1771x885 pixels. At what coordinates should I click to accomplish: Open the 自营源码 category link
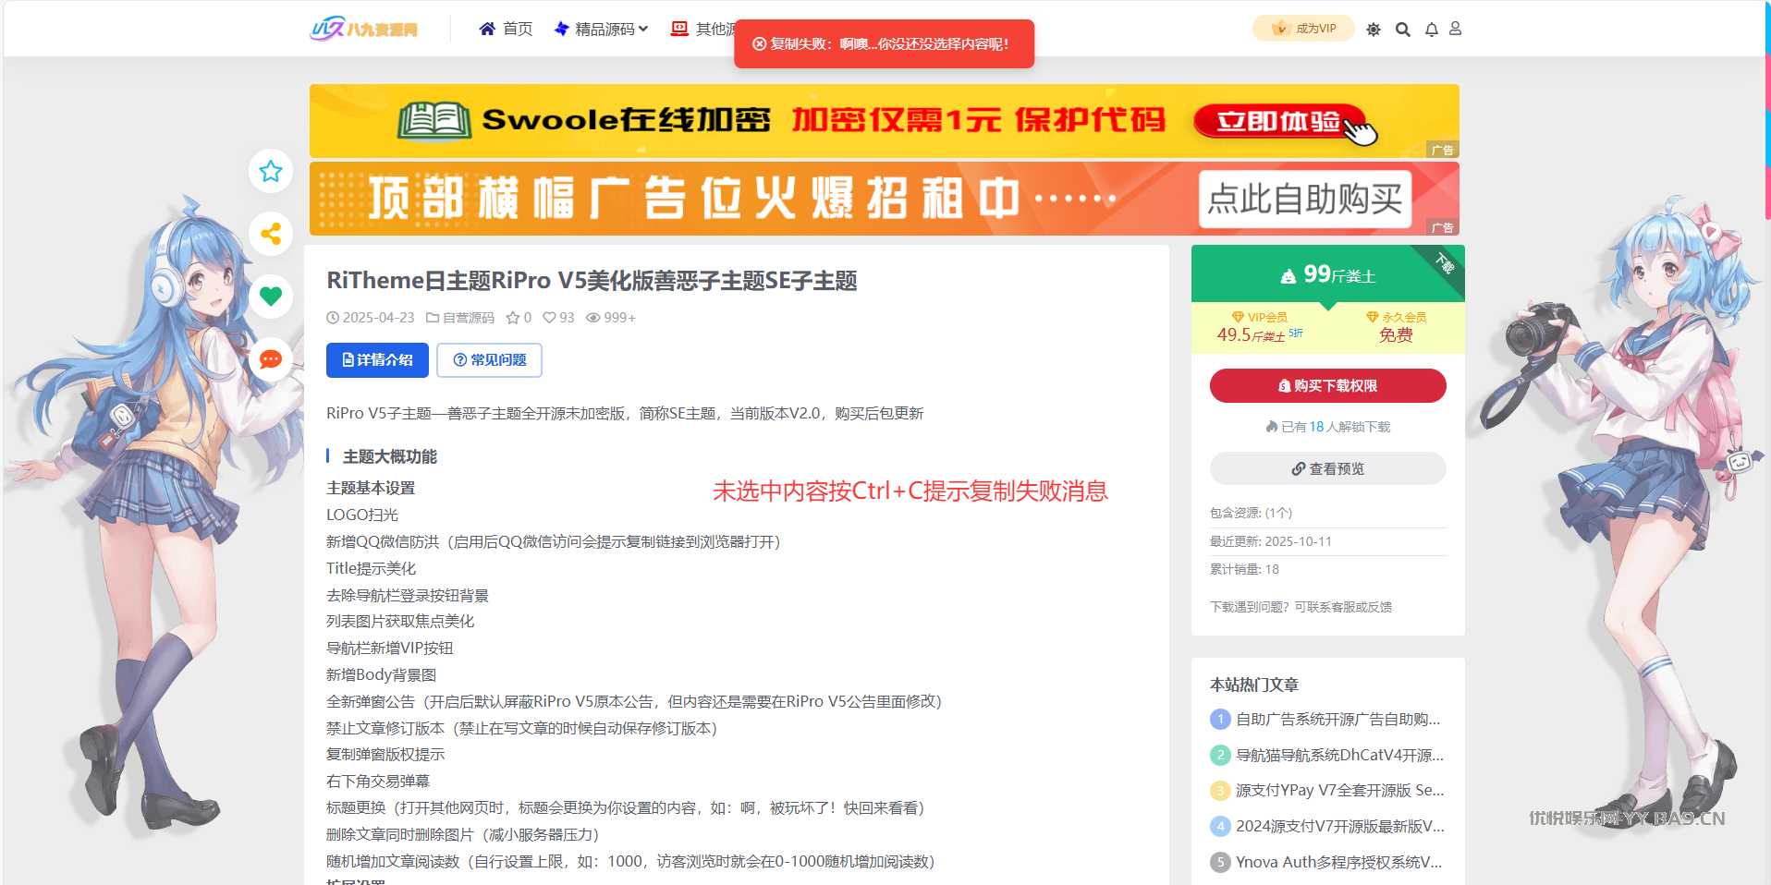[468, 318]
